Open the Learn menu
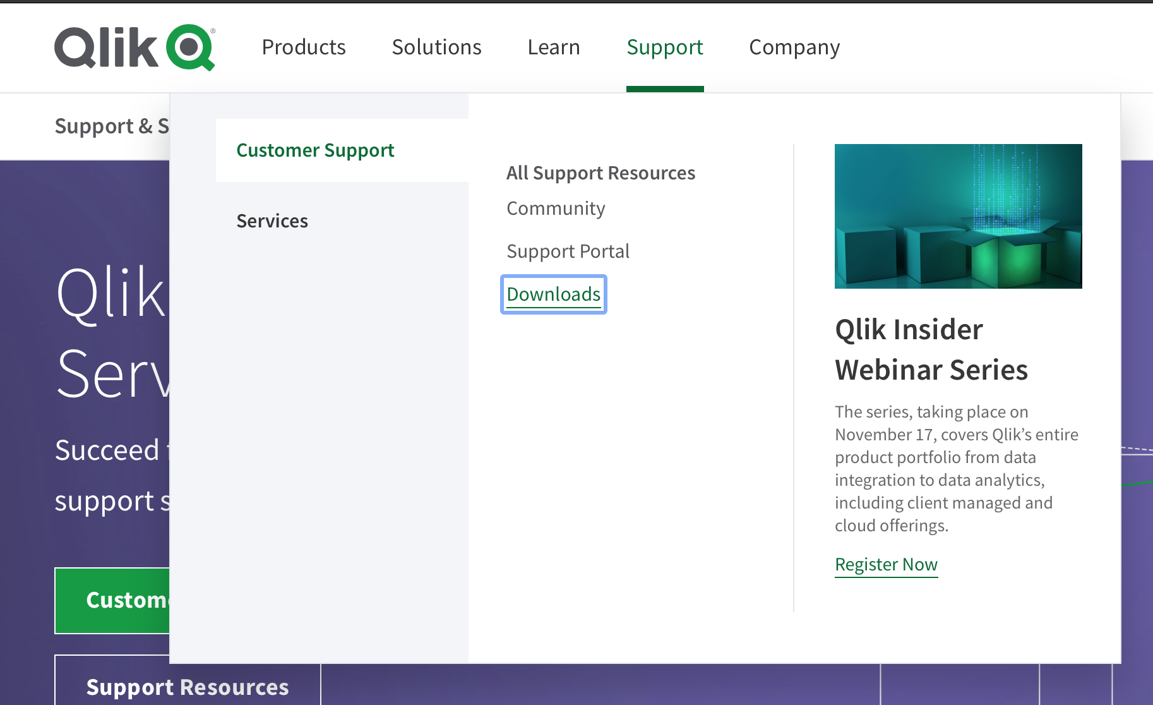Image resolution: width=1153 pixels, height=705 pixels. pyautogui.click(x=554, y=47)
